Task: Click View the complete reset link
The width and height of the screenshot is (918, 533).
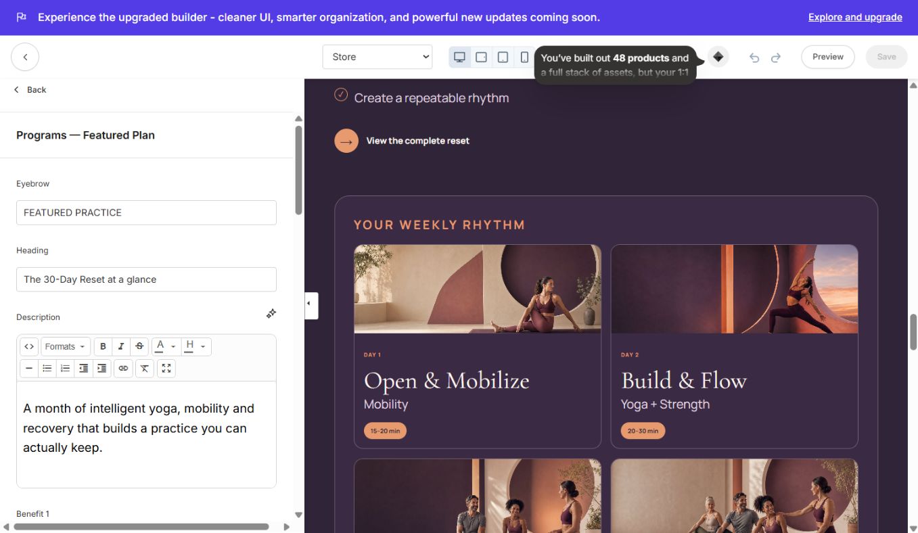Action: coord(417,141)
